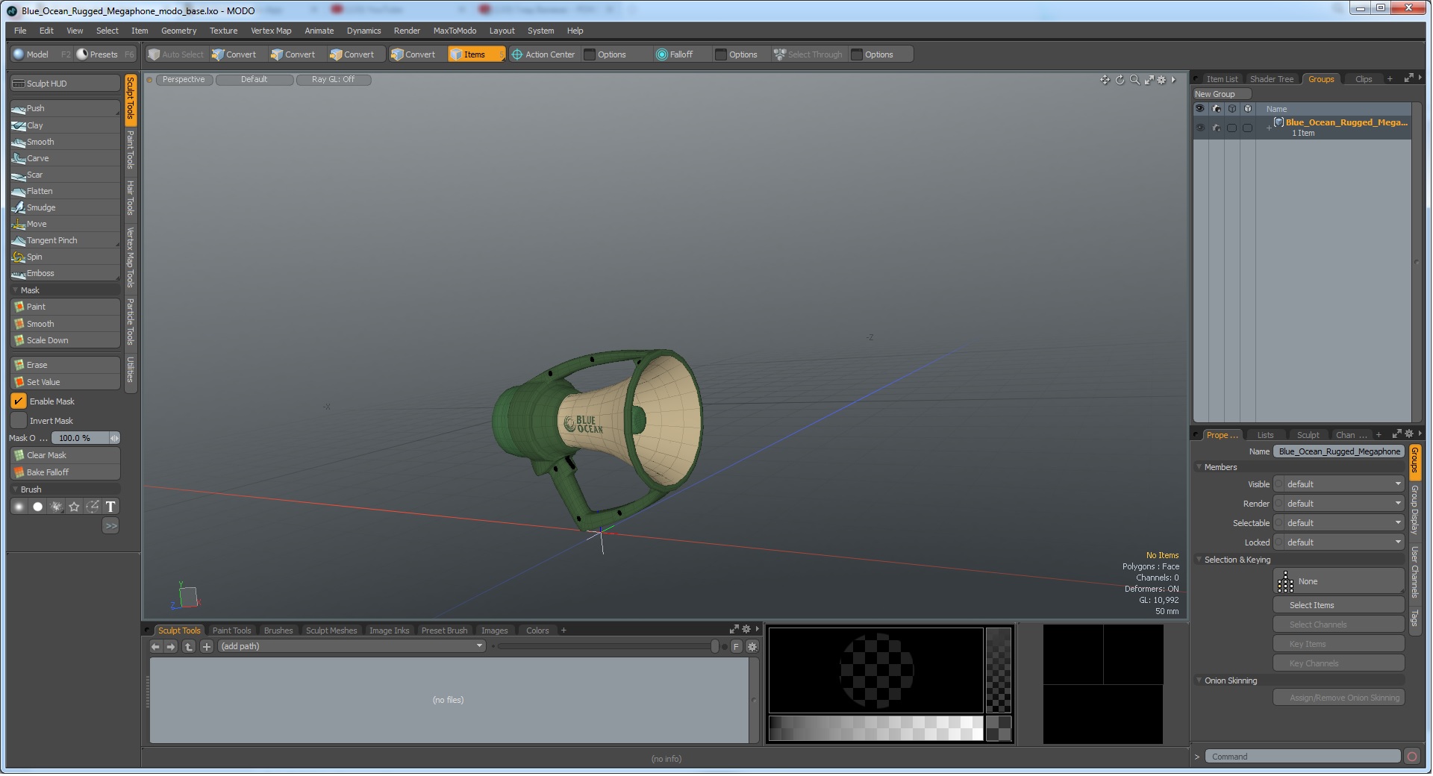
Task: Go back in preset browser
Action: click(155, 647)
